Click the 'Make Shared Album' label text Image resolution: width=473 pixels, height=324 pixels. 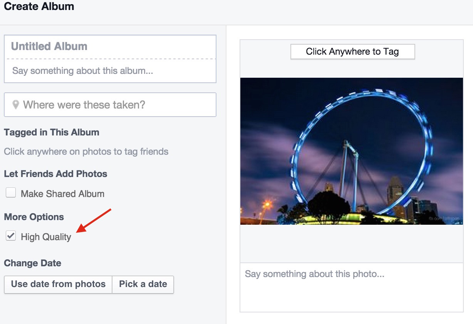click(x=62, y=194)
